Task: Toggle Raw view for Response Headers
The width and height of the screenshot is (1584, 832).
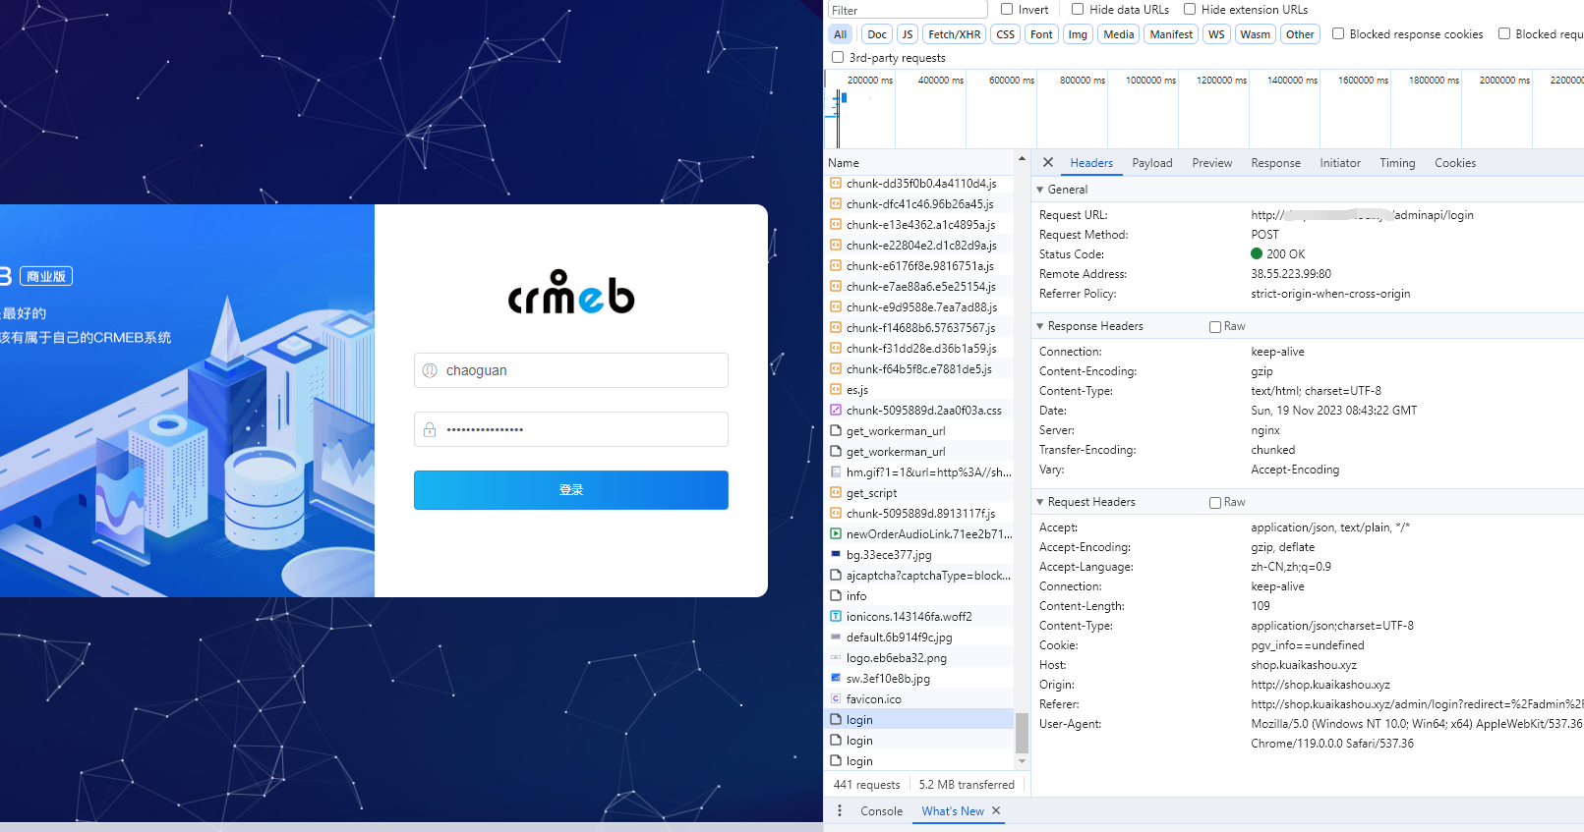Action: point(1215,327)
